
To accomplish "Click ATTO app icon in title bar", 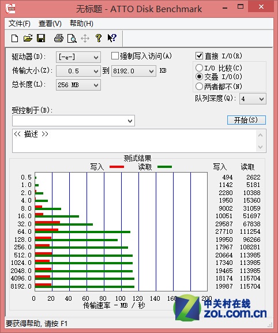I will pos(10,9).
